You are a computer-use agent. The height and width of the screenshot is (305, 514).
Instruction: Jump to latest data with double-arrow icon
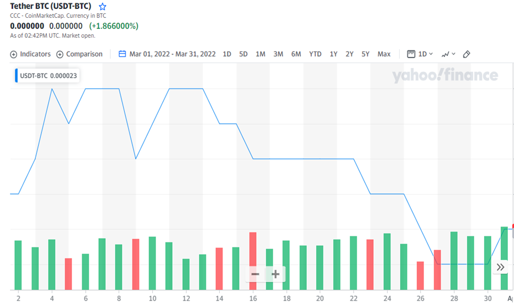pos(500,267)
